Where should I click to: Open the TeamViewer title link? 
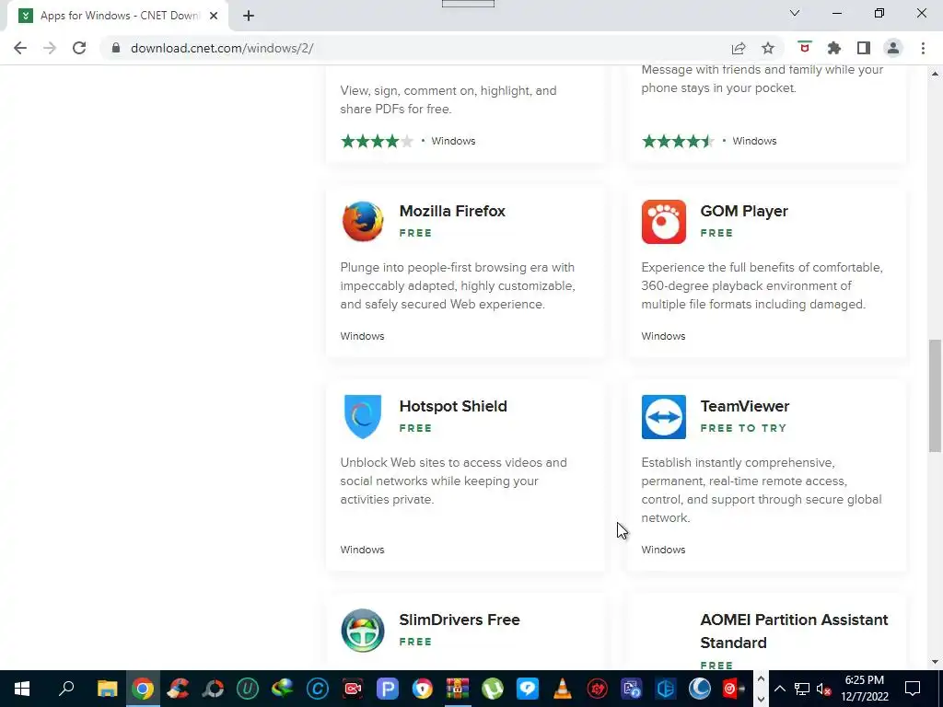[x=744, y=406]
